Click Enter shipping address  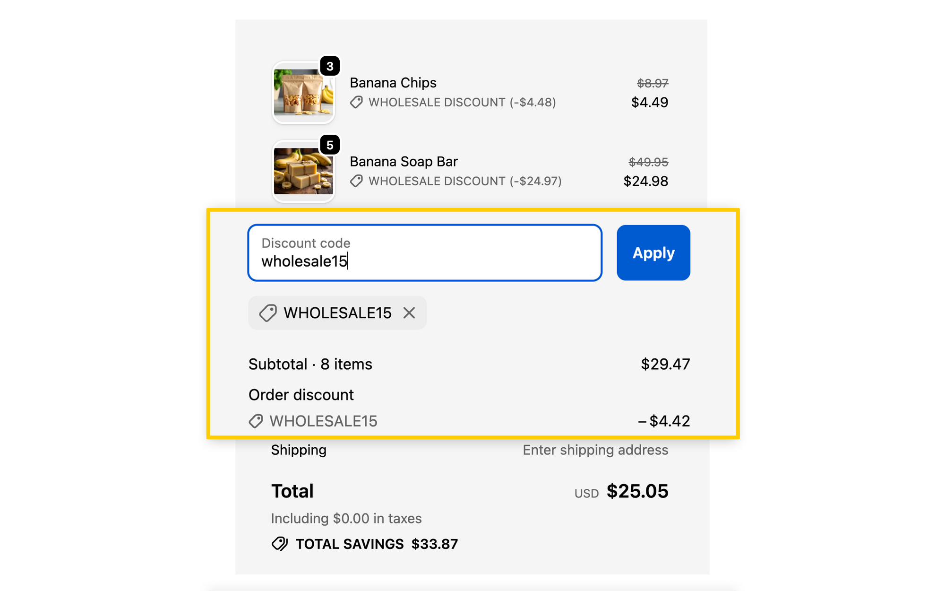click(595, 450)
